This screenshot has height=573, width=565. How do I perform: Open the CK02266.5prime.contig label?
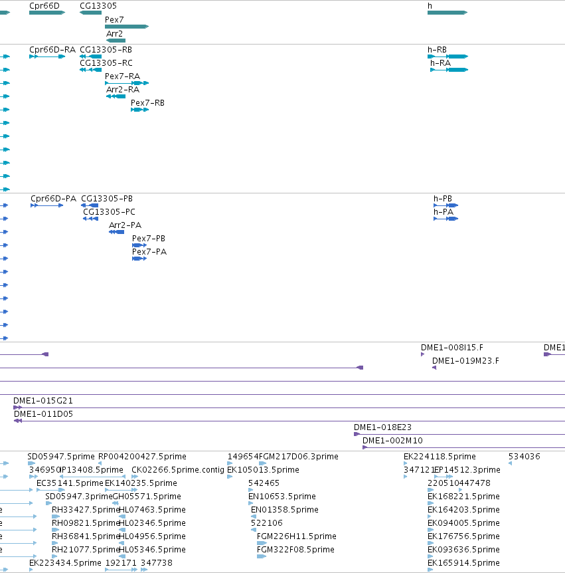click(178, 470)
